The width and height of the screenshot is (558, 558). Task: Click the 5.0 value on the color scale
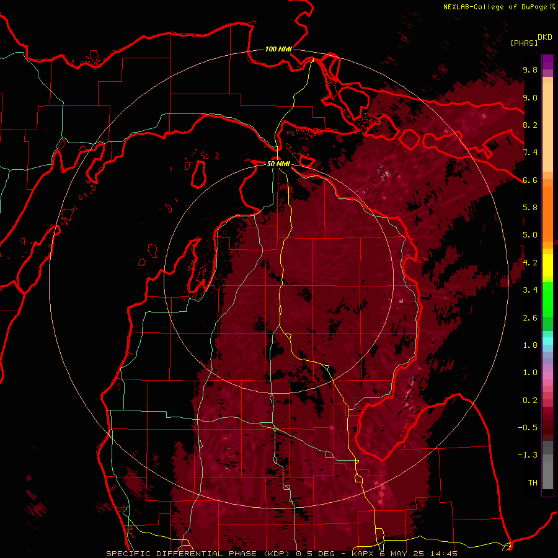(530, 235)
